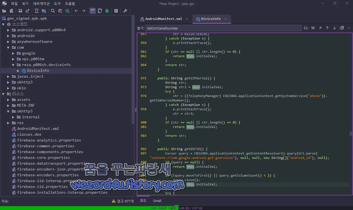The width and height of the screenshot is (353, 210).
Task: Toggle regex .* search option
Action: click(x=320, y=28)
